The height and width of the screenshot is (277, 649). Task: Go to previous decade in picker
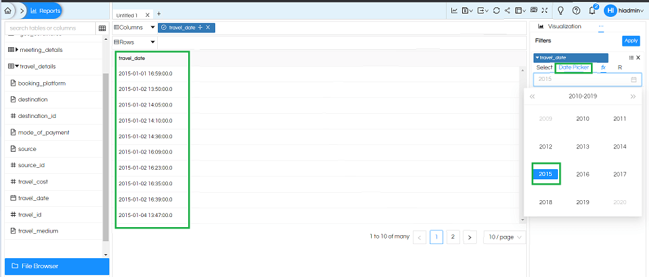click(x=533, y=96)
